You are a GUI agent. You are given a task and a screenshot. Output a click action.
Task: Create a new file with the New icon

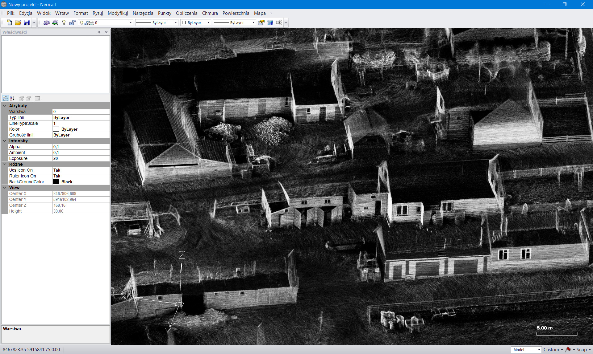[10, 22]
